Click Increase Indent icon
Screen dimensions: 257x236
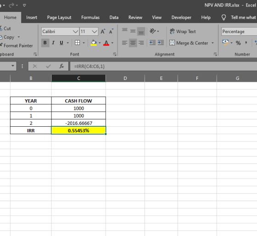(161, 43)
